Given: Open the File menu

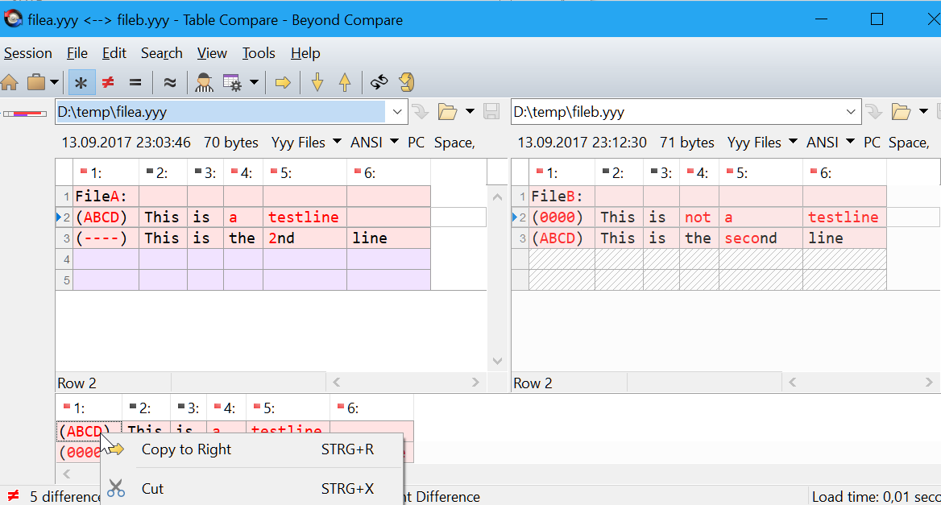Looking at the screenshot, I should (77, 53).
